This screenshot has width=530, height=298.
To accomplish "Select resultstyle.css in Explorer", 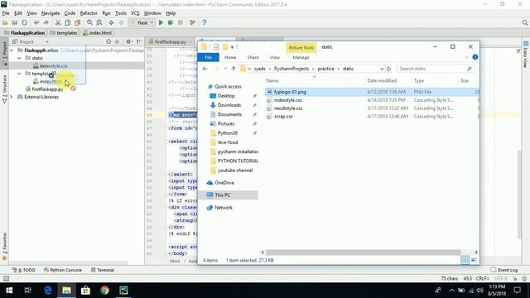I will pos(288,108).
